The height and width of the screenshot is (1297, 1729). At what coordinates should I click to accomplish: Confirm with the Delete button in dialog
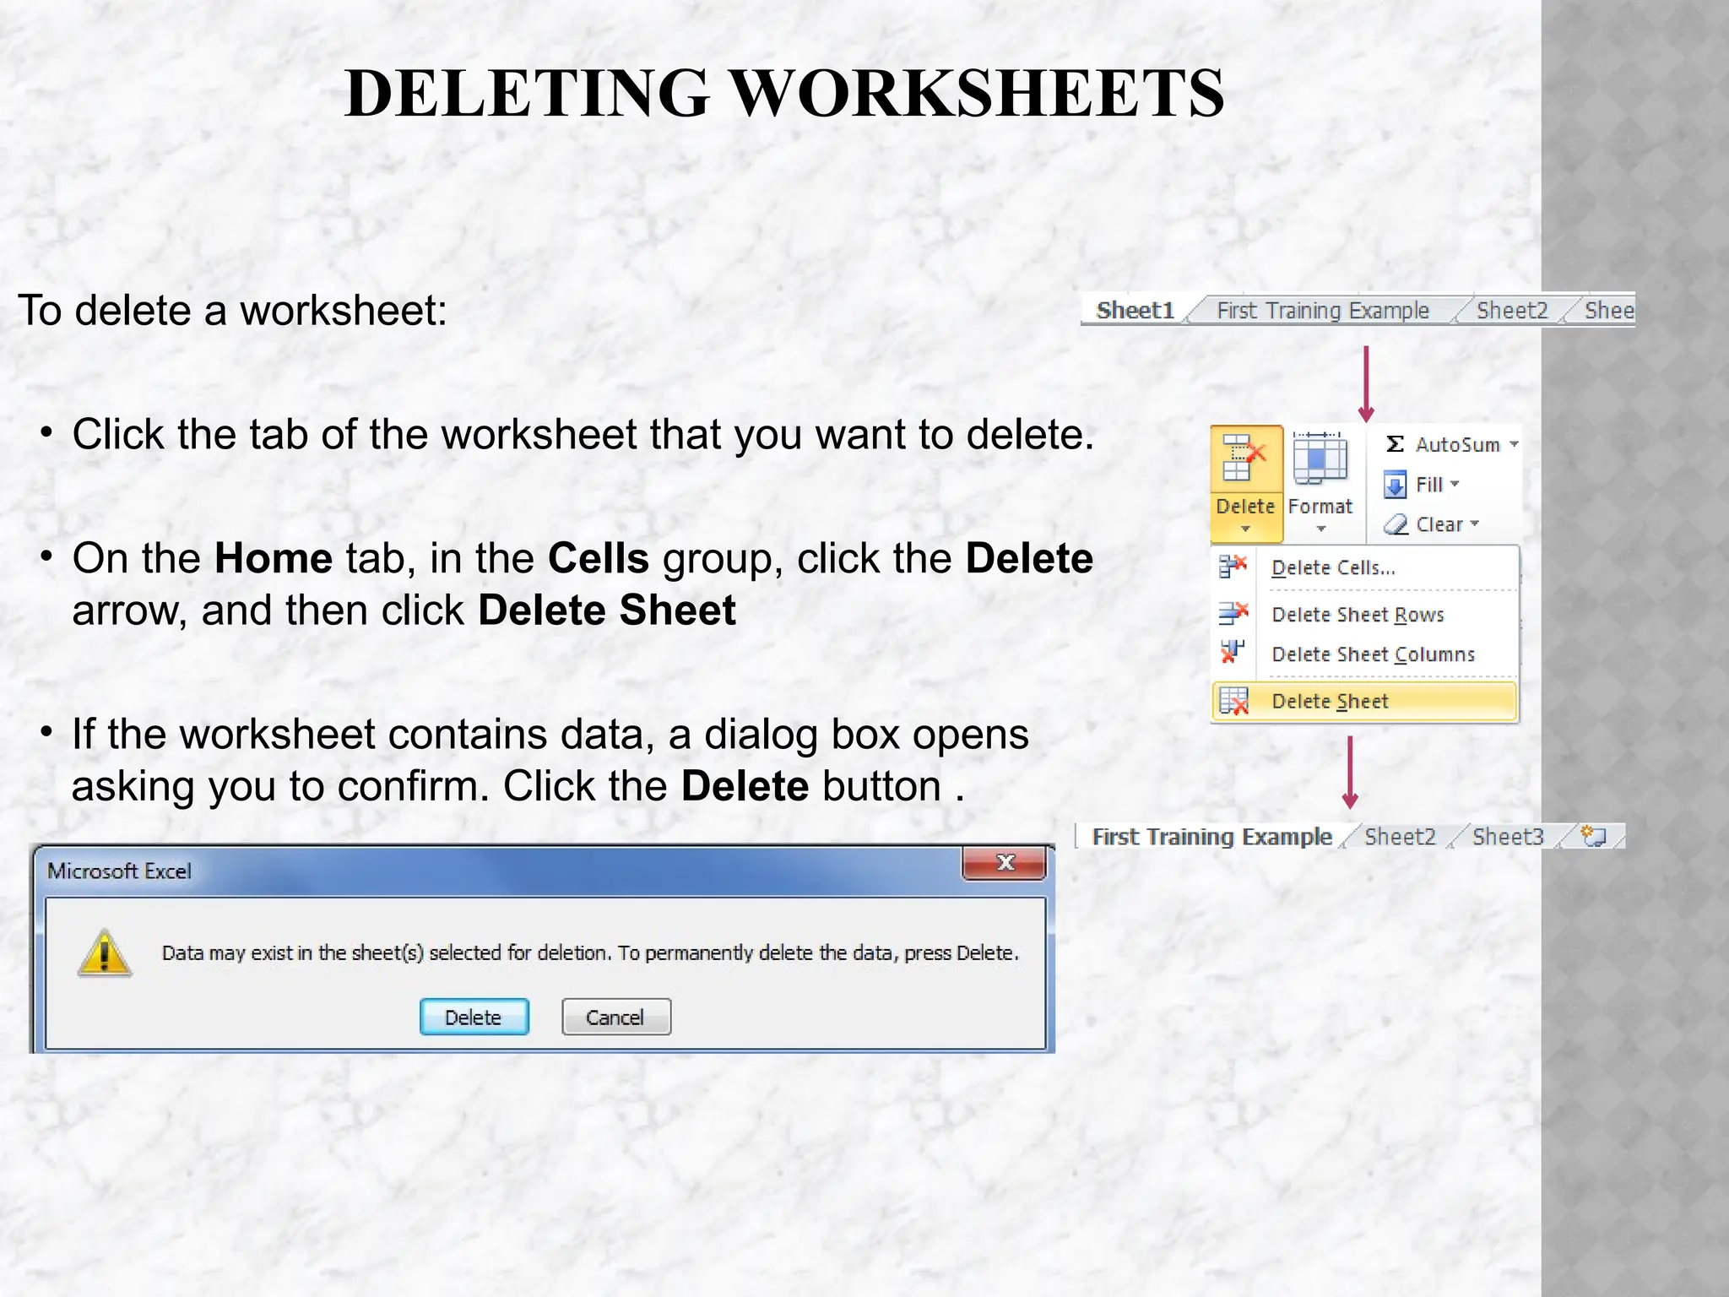tap(474, 1017)
